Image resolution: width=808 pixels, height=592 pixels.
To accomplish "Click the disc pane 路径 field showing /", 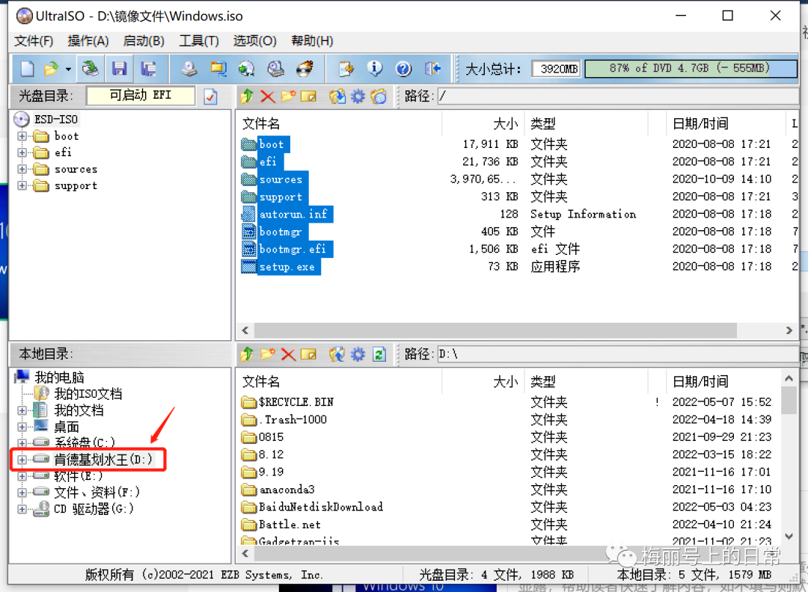I will tap(618, 96).
